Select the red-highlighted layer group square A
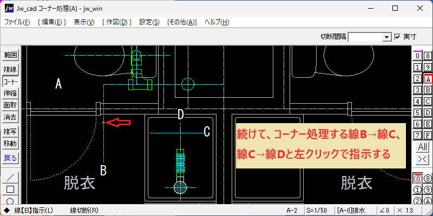 pos(428,79)
